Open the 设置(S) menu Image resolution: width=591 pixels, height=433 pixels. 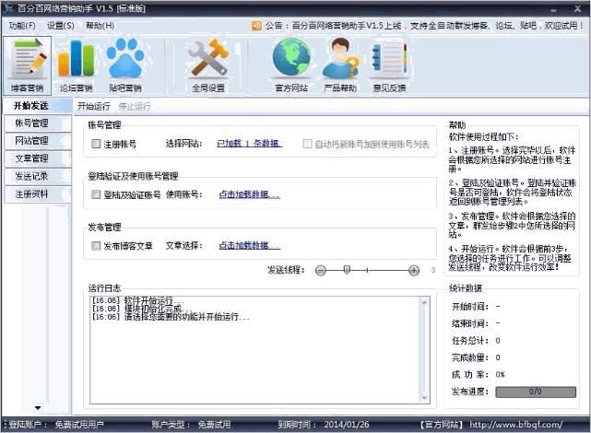[x=60, y=26]
